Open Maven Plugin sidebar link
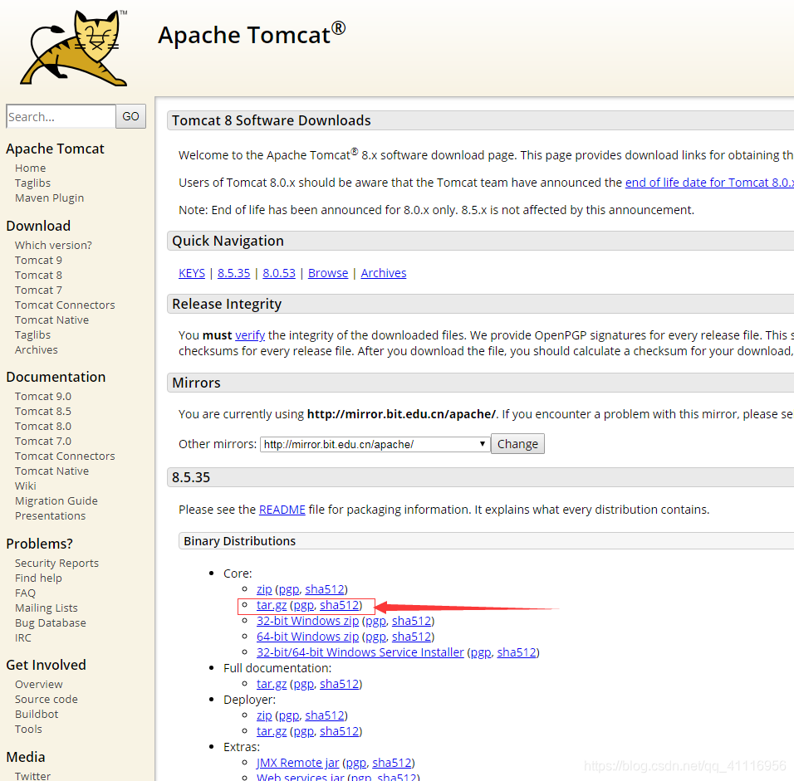This screenshot has height=781, width=794. tap(50, 198)
